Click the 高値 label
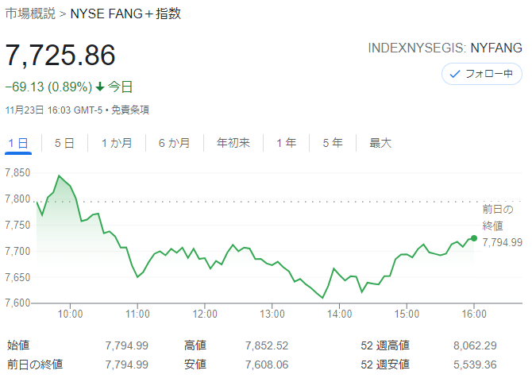Screen dimensions: 532x378 (195, 345)
